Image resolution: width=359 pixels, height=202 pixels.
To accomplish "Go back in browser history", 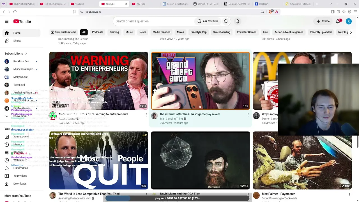I will click(x=4, y=12).
